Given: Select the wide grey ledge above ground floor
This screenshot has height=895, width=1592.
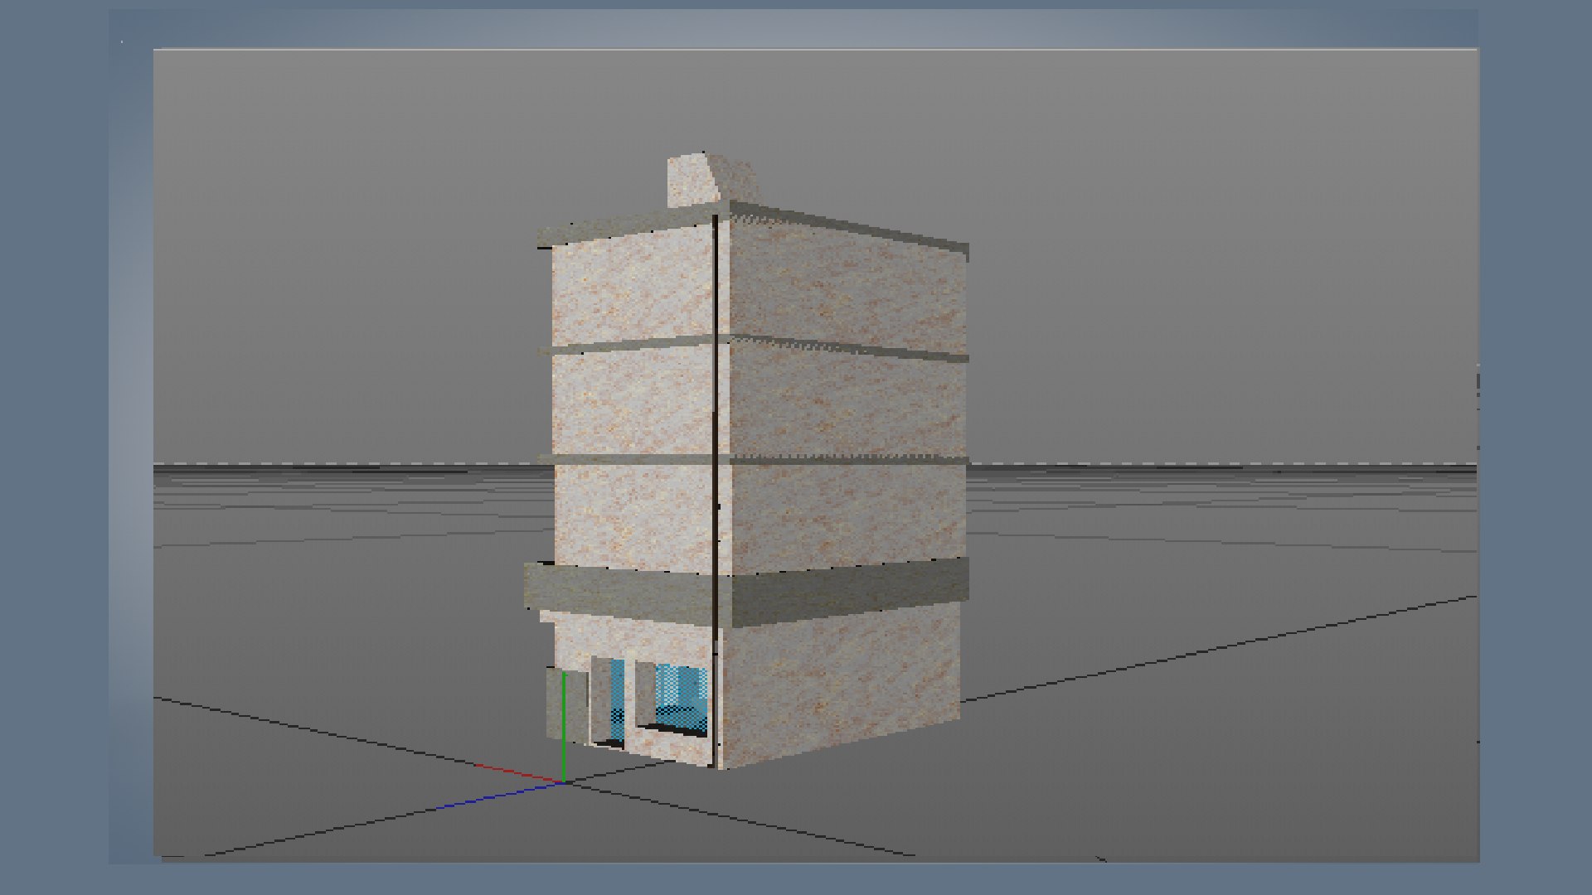Looking at the screenshot, I should pos(746,593).
